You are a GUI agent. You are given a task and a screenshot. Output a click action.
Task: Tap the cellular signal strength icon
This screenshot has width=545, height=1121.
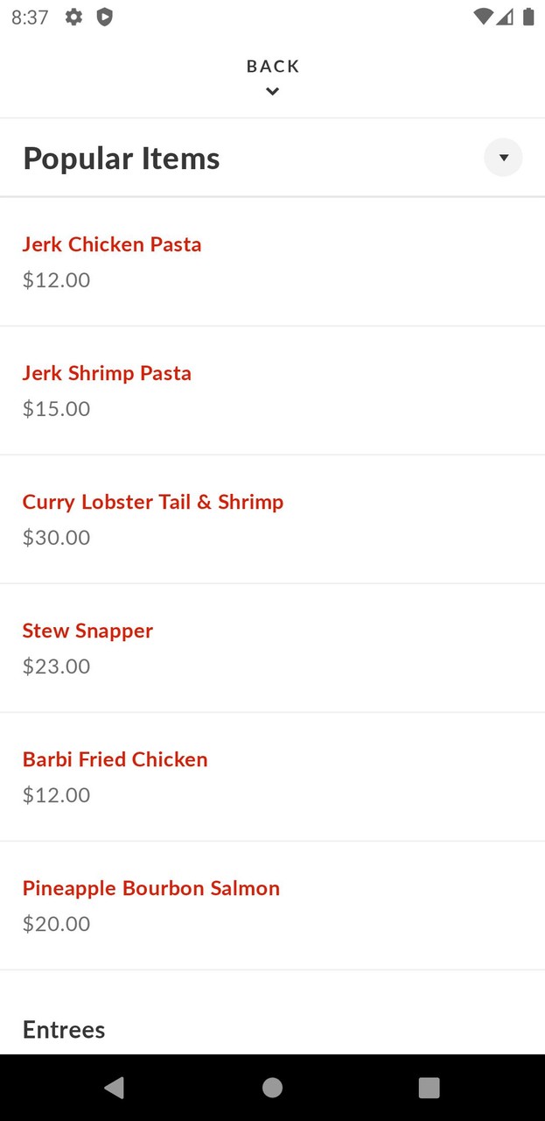point(505,17)
